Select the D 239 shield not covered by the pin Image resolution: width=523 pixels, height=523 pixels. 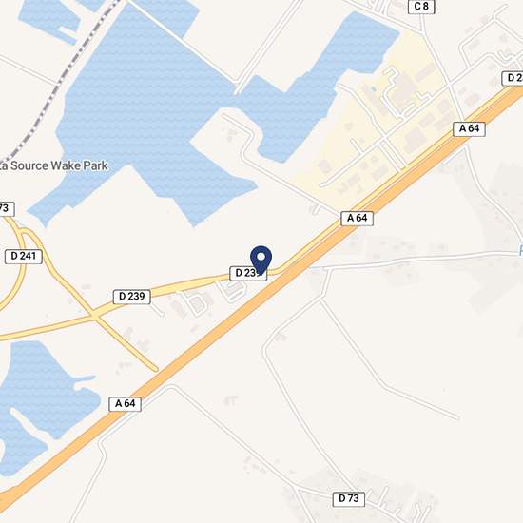tap(132, 297)
